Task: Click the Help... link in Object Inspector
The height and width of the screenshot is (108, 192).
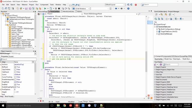Action: tap(2, 97)
